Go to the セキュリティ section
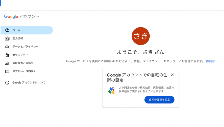 pos(27,55)
